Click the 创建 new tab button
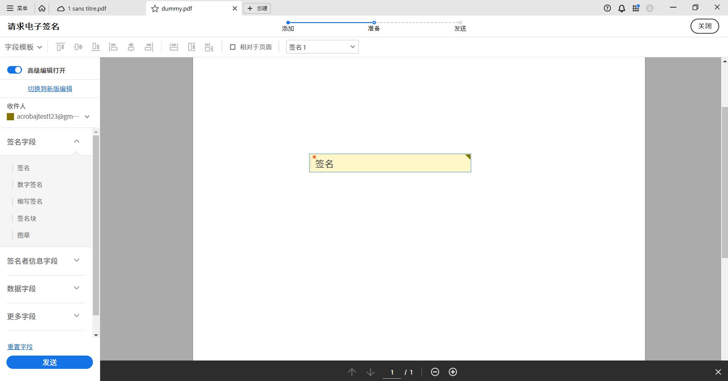This screenshot has width=728, height=381. (257, 8)
